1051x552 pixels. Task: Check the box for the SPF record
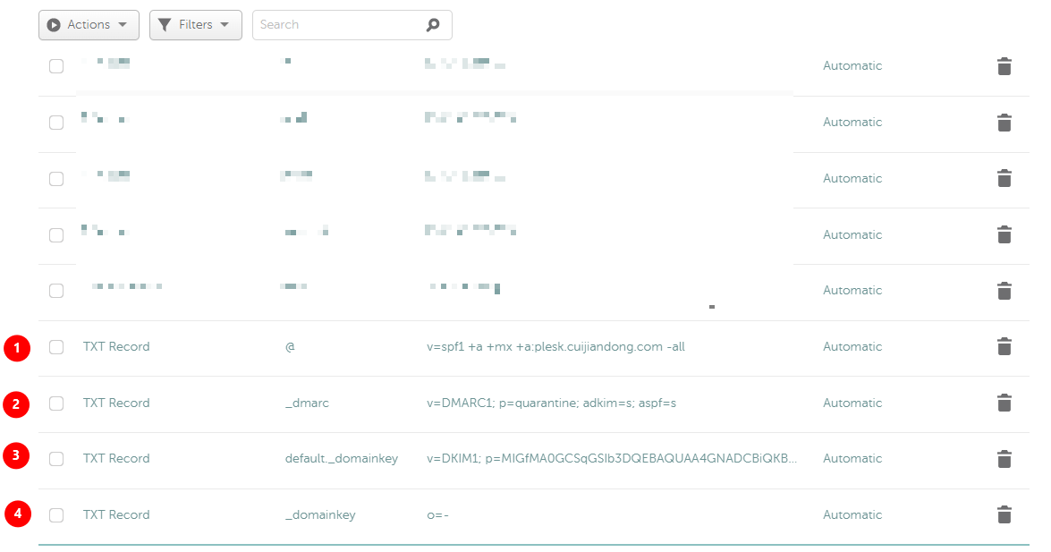pyautogui.click(x=56, y=347)
